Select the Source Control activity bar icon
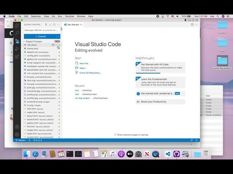The image size is (233, 174). pos(17,41)
